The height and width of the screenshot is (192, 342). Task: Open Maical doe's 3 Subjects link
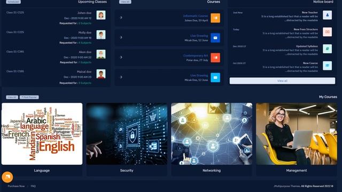pos(85,83)
